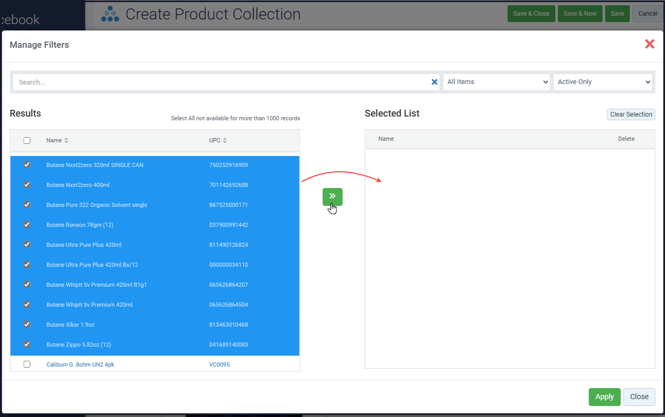This screenshot has width=665, height=417.
Task: Click the Caliburn G .8ohm UN2 4pk name
Action: click(80, 364)
